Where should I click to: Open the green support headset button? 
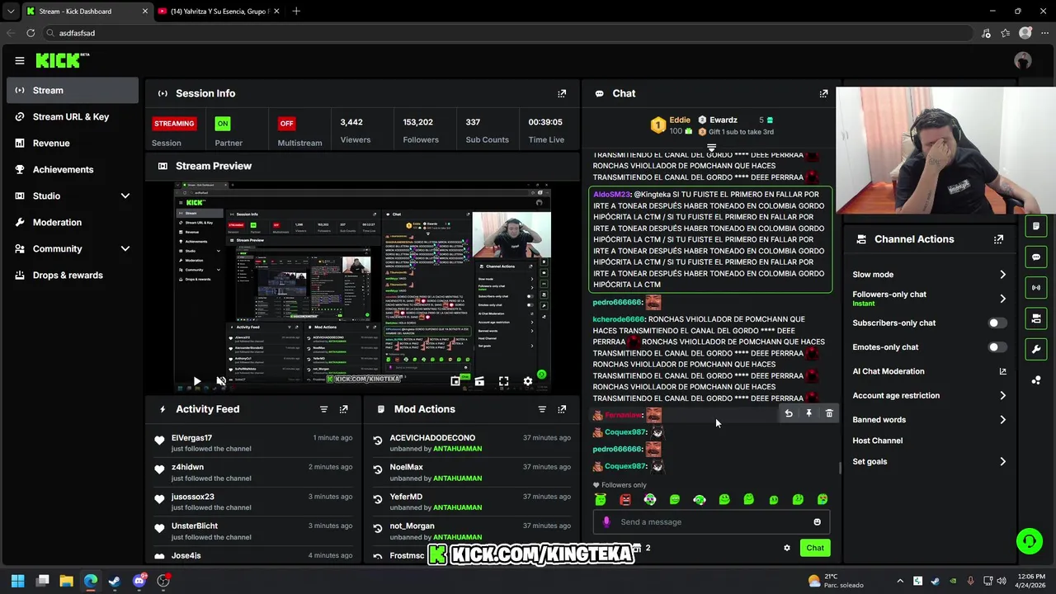1030,541
